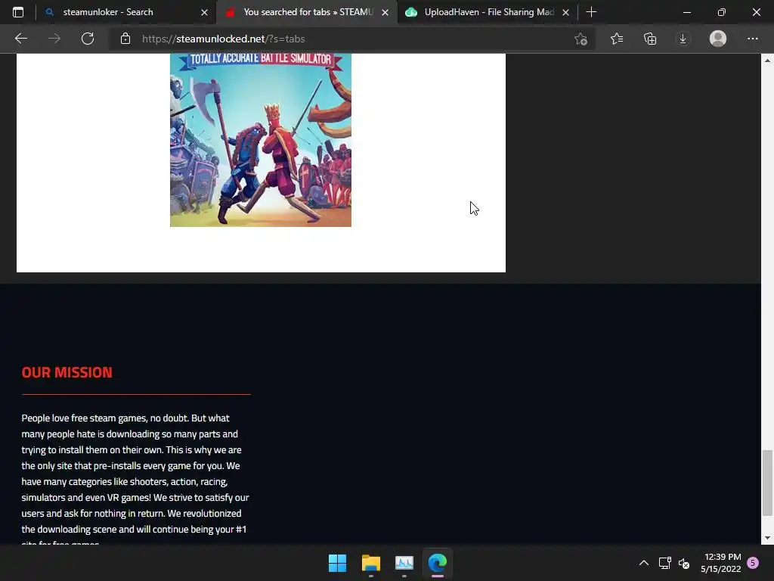
Task: Switch to the steamunloker - Search tab
Action: [x=126, y=12]
